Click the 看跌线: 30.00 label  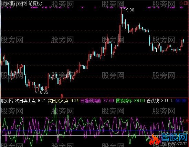click(x=159, y=101)
